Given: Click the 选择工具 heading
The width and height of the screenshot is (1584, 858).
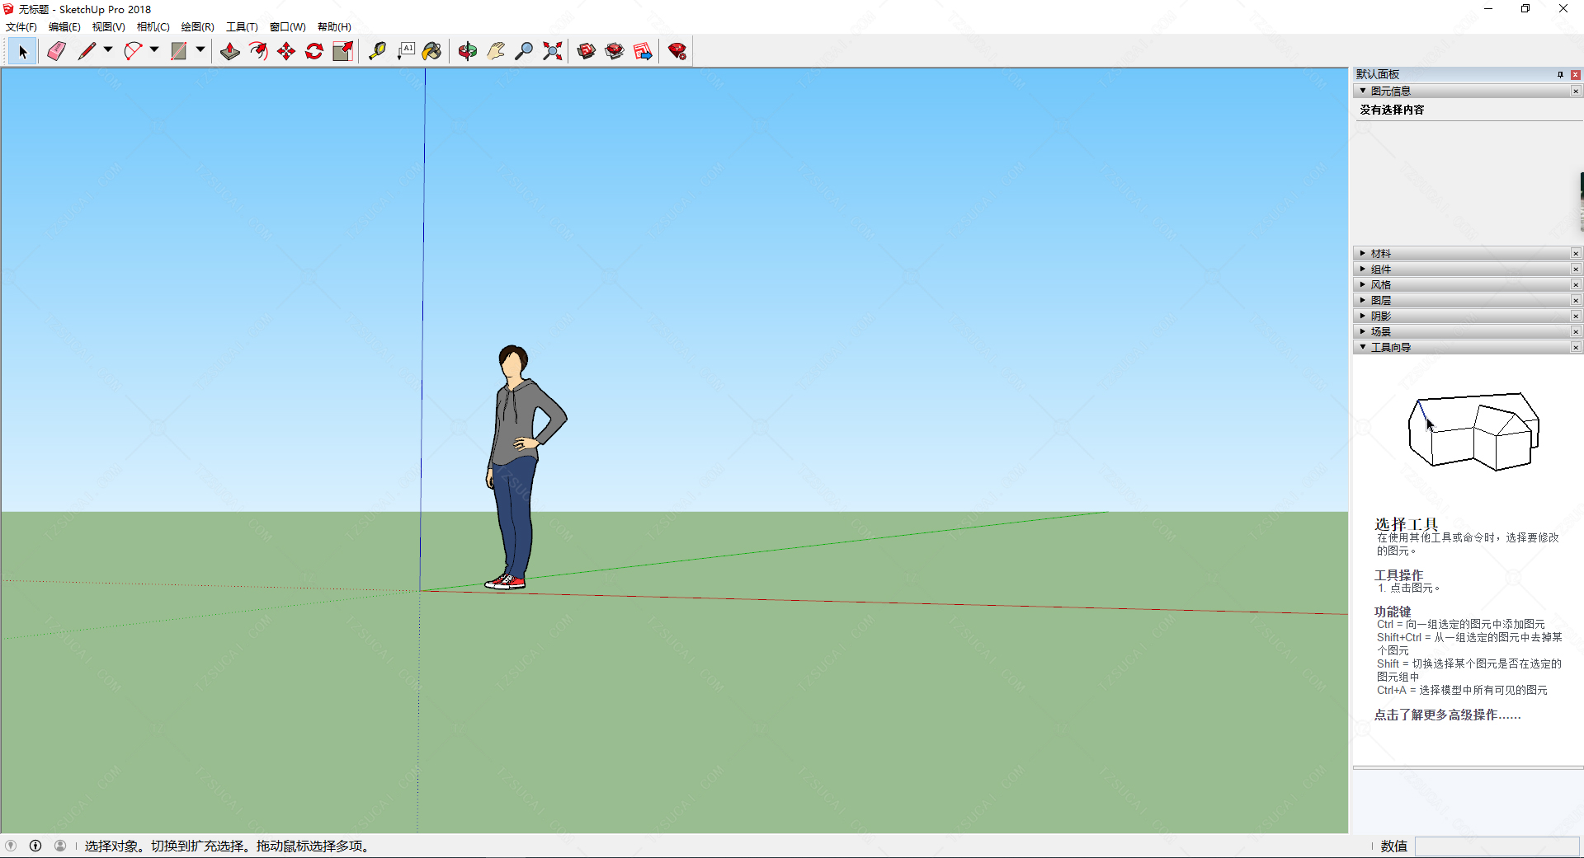Looking at the screenshot, I should [1406, 524].
